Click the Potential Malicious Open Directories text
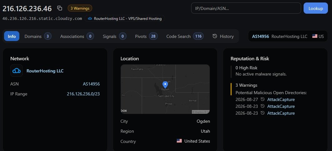The image size is (332, 151). [x=271, y=93]
